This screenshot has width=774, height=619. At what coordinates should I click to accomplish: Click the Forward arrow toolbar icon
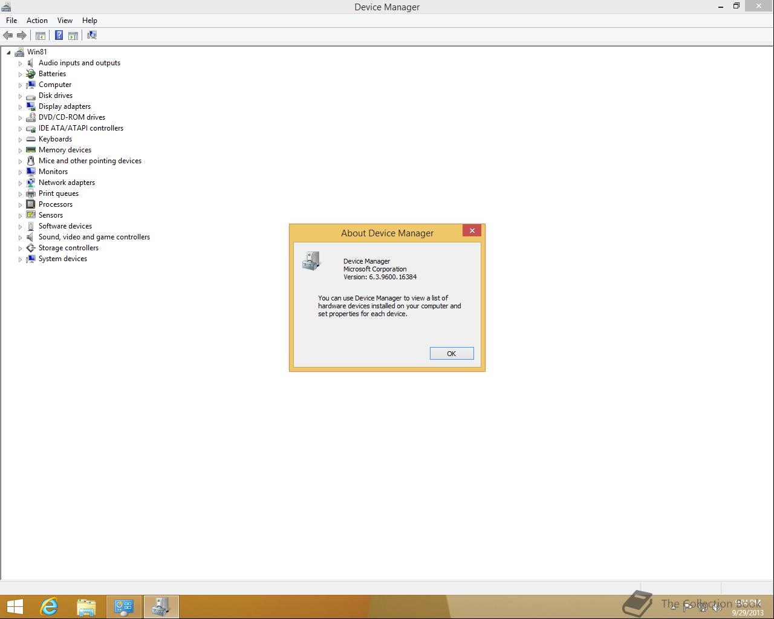[22, 36]
